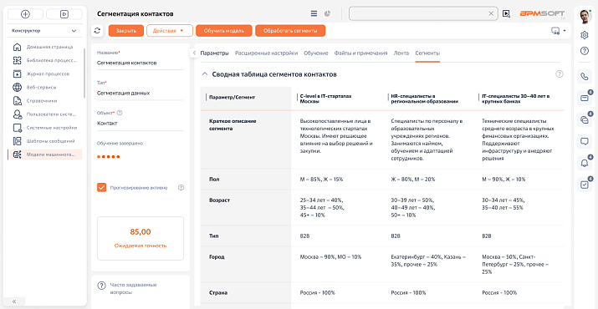The width and height of the screenshot is (598, 309).
Task: Open the help question mark icon in right panel
Action: click(x=584, y=51)
